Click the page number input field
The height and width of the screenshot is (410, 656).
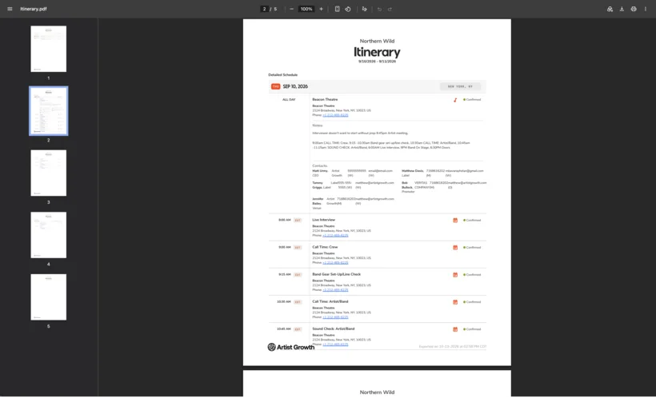[265, 9]
